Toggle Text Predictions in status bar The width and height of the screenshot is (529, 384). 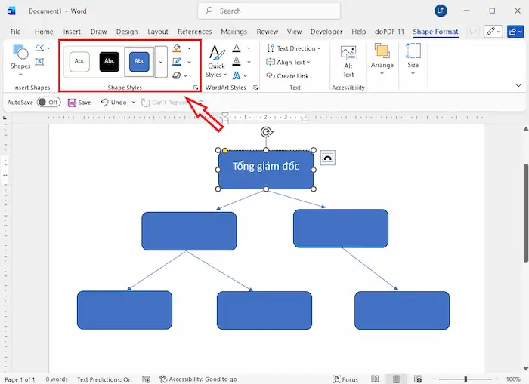point(104,379)
